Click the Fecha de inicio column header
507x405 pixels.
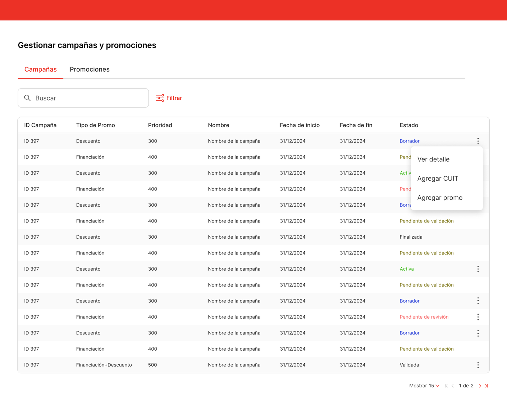pyautogui.click(x=300, y=125)
